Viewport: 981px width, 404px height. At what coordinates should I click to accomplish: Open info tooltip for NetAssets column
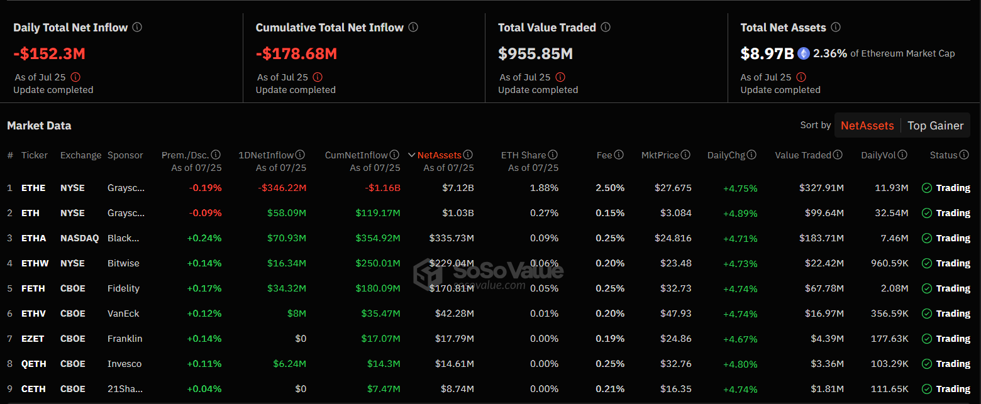(x=468, y=155)
